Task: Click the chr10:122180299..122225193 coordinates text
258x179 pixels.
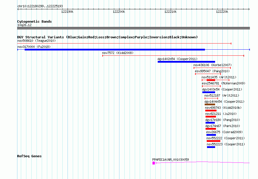Action: [40, 6]
